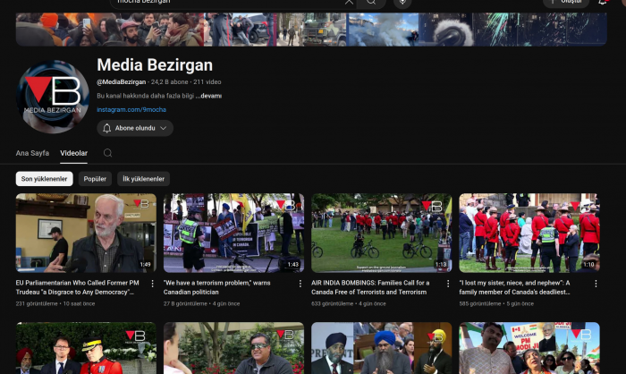Open the 'Welcome PM Modi' sign thumbnail

click(x=529, y=348)
